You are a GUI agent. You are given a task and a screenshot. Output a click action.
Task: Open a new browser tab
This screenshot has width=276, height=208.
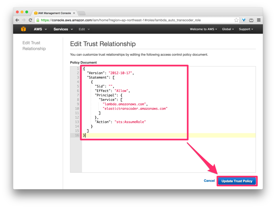click(x=82, y=13)
